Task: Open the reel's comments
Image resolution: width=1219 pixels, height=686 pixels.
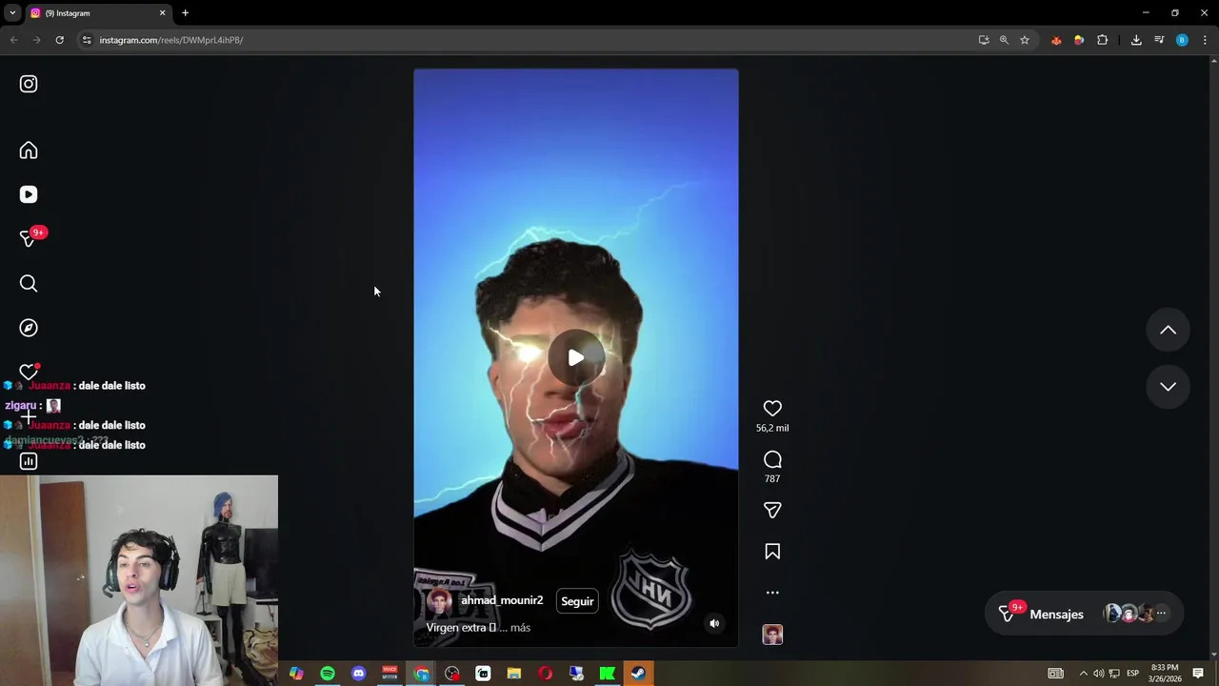Action: (772, 459)
